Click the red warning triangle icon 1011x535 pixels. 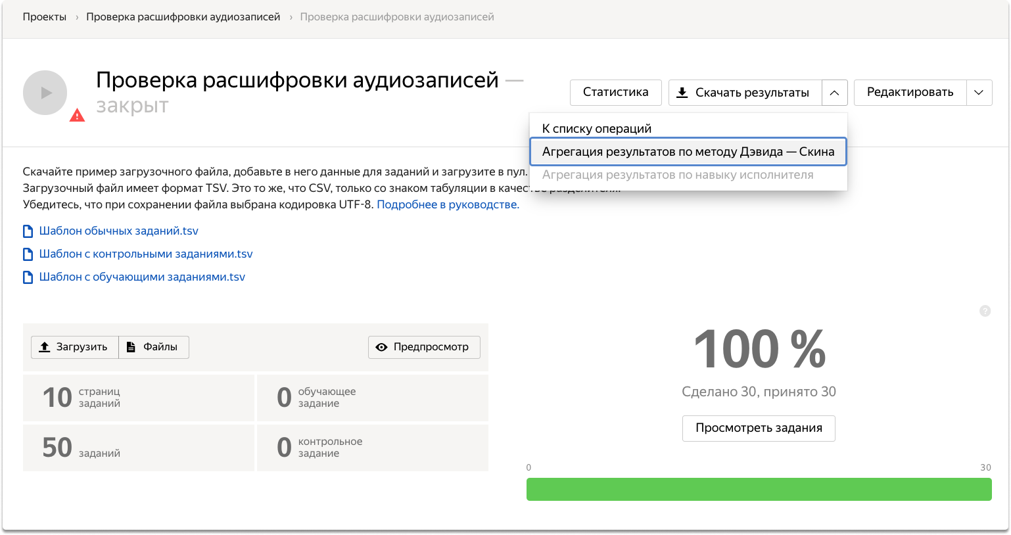pos(78,116)
